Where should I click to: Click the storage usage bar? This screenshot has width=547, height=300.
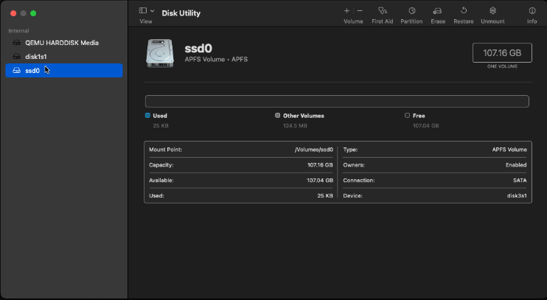[x=337, y=101]
